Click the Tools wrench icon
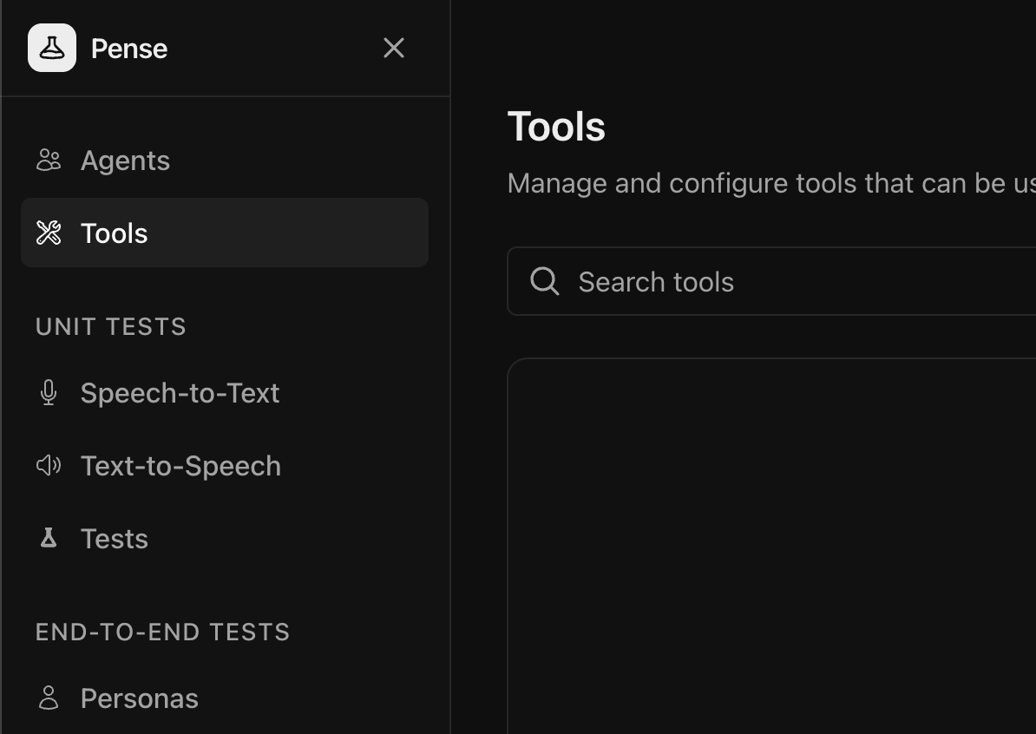Image resolution: width=1036 pixels, height=734 pixels. tap(49, 233)
